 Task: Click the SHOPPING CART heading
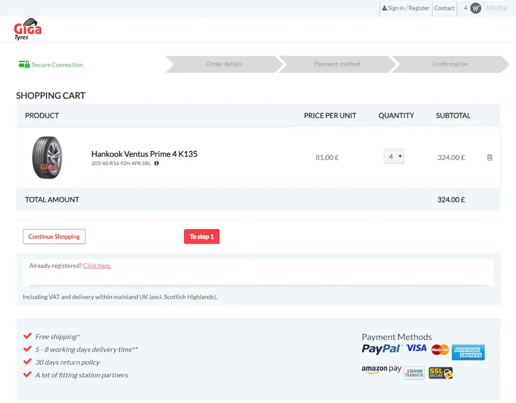51,95
